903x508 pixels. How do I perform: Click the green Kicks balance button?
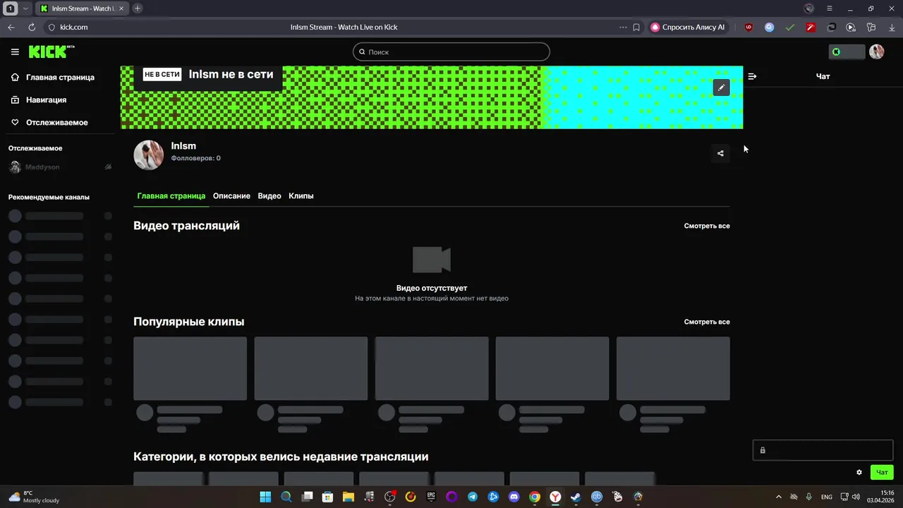(847, 52)
